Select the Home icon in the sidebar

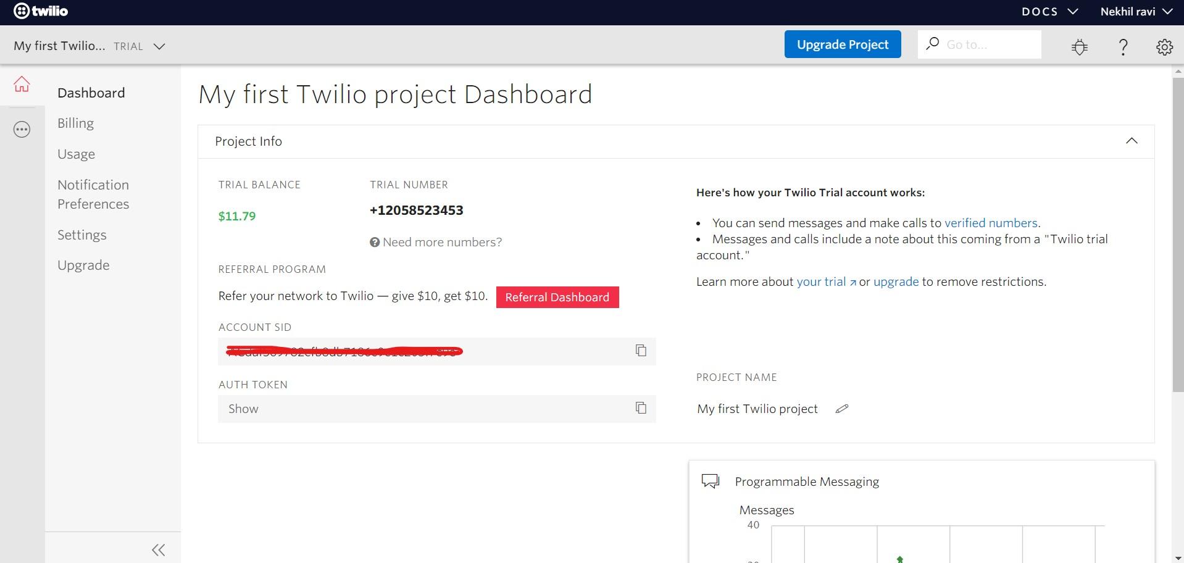click(22, 84)
